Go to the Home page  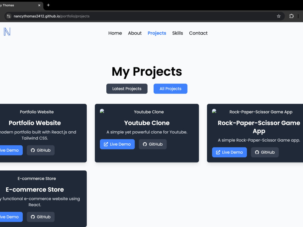coord(115,33)
